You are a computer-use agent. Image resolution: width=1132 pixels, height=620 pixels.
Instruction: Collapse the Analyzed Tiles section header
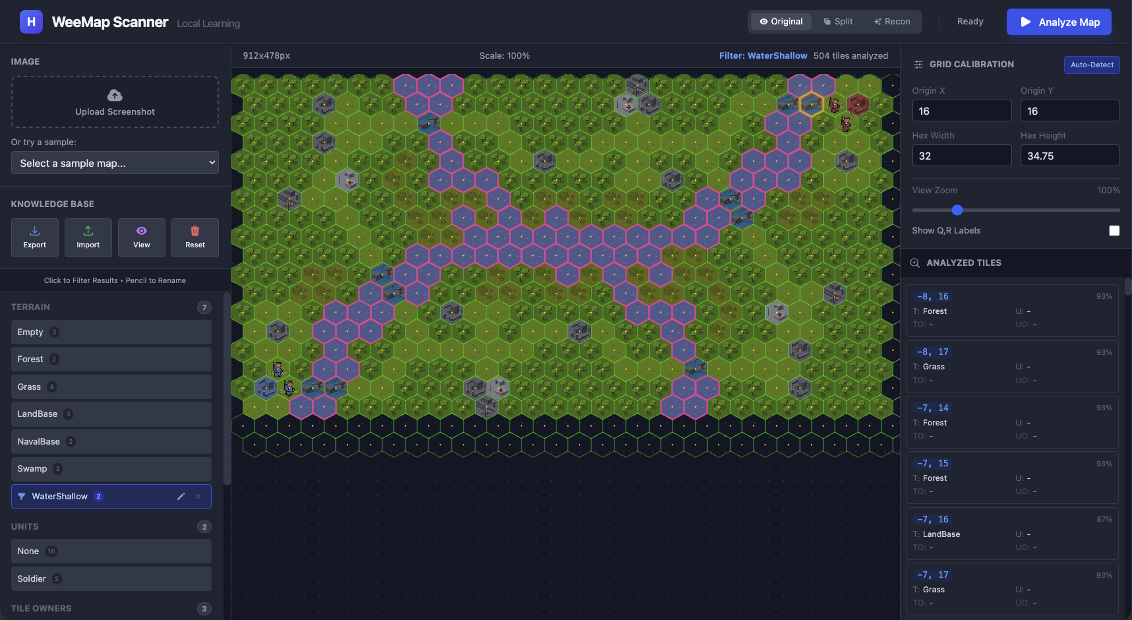coord(963,263)
